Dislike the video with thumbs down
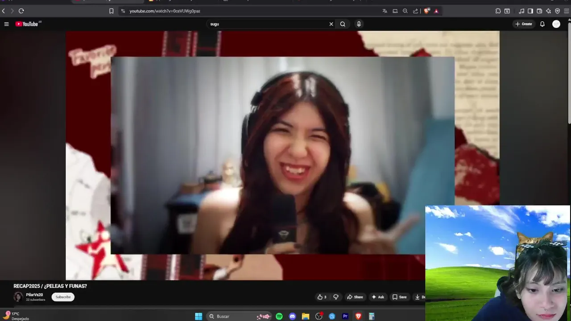Viewport: 571px width, 321px height. click(336, 297)
